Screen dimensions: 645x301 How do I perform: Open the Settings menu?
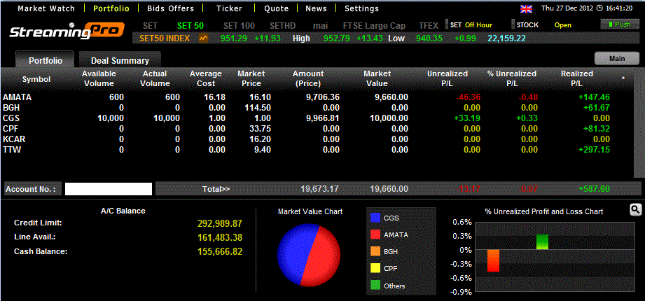(361, 9)
